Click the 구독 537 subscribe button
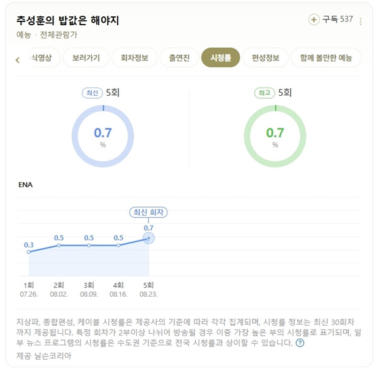The image size is (379, 371). click(331, 20)
